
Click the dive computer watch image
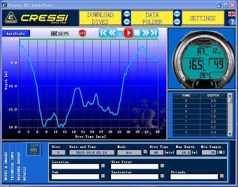(204, 60)
